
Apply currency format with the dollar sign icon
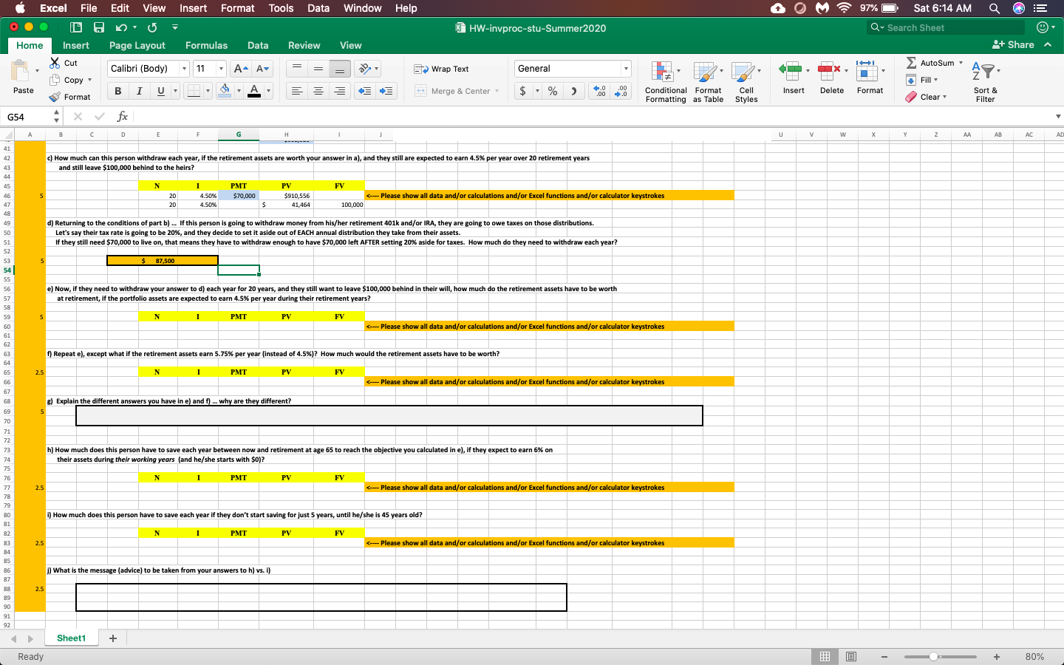click(522, 91)
